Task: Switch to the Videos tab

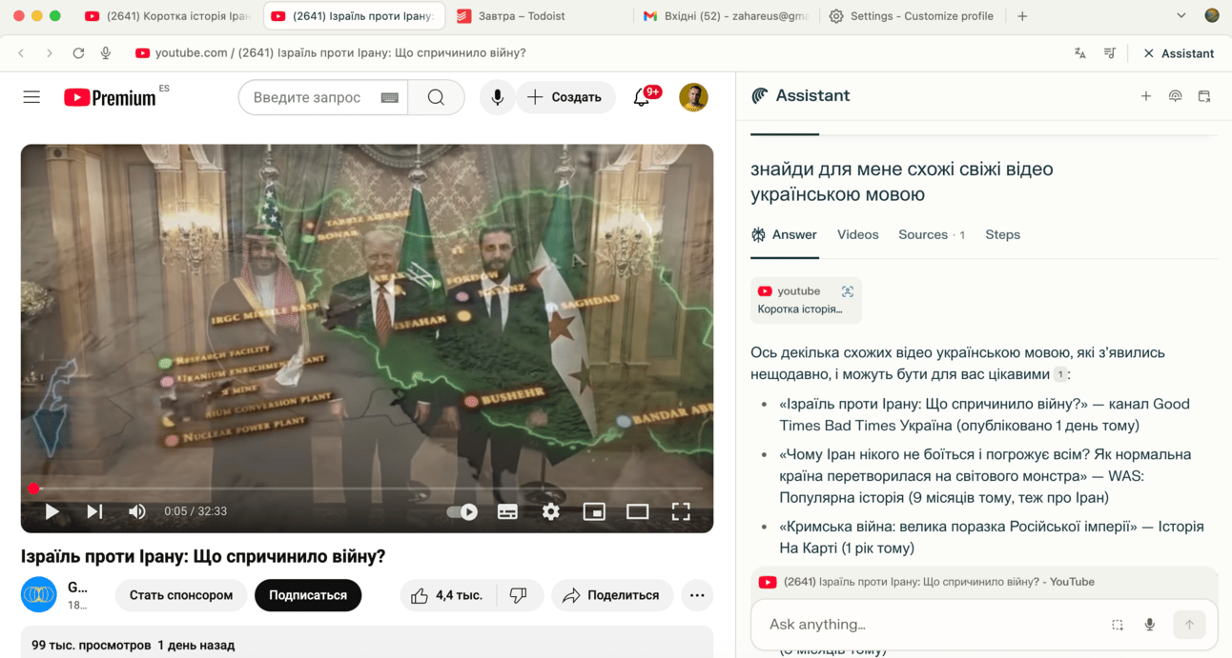Action: 857,235
